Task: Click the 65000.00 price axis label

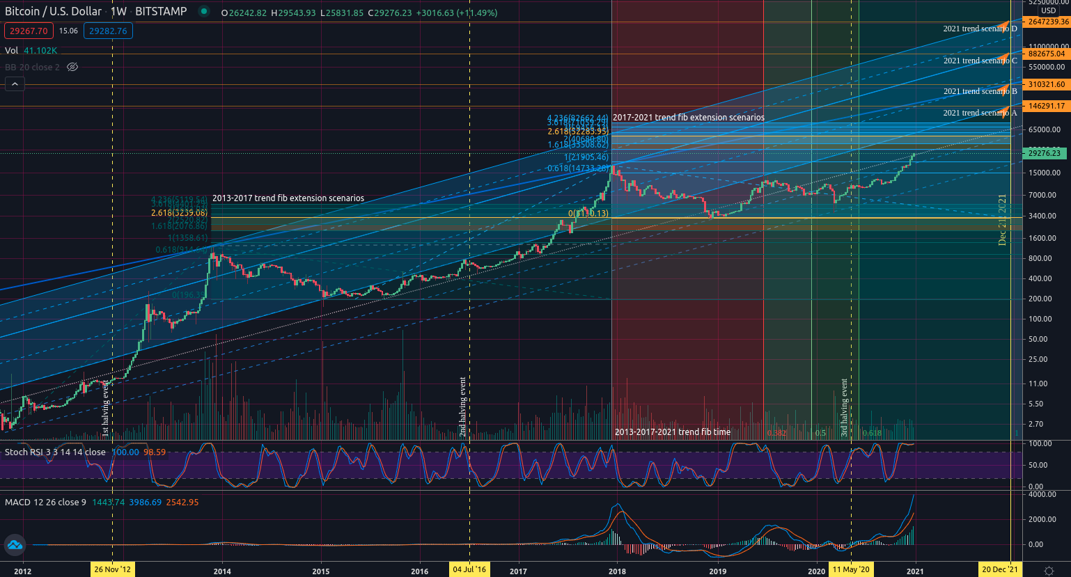Action: tap(1044, 129)
